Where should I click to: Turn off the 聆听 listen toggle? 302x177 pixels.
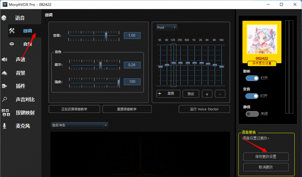click(x=252, y=78)
